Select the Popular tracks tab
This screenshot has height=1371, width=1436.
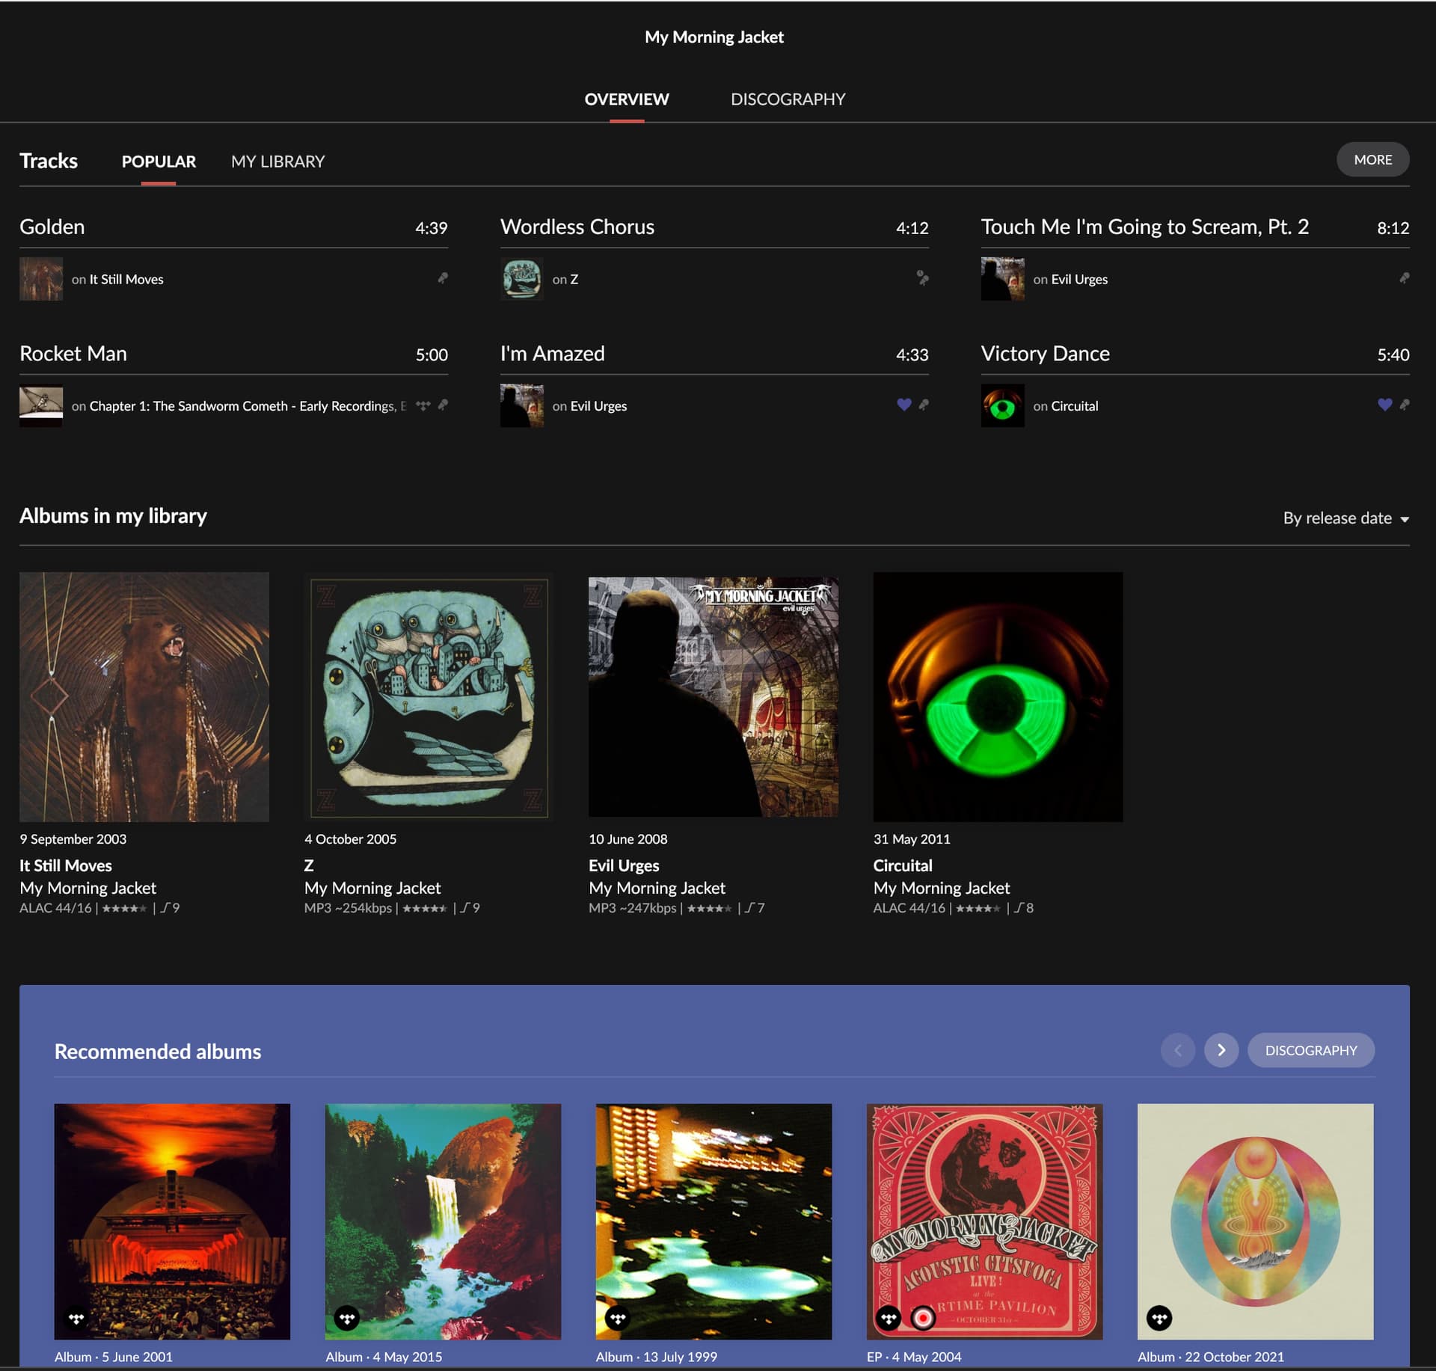click(159, 162)
